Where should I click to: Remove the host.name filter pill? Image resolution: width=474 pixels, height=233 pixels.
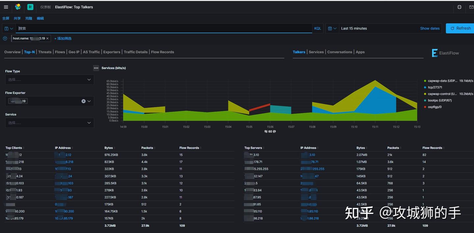click(47, 39)
